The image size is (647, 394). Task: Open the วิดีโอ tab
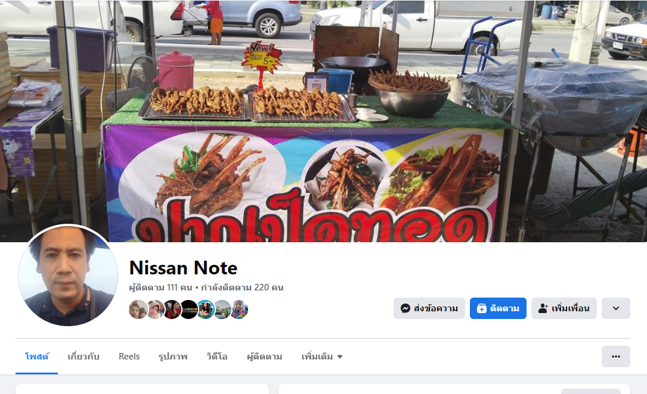click(x=217, y=357)
